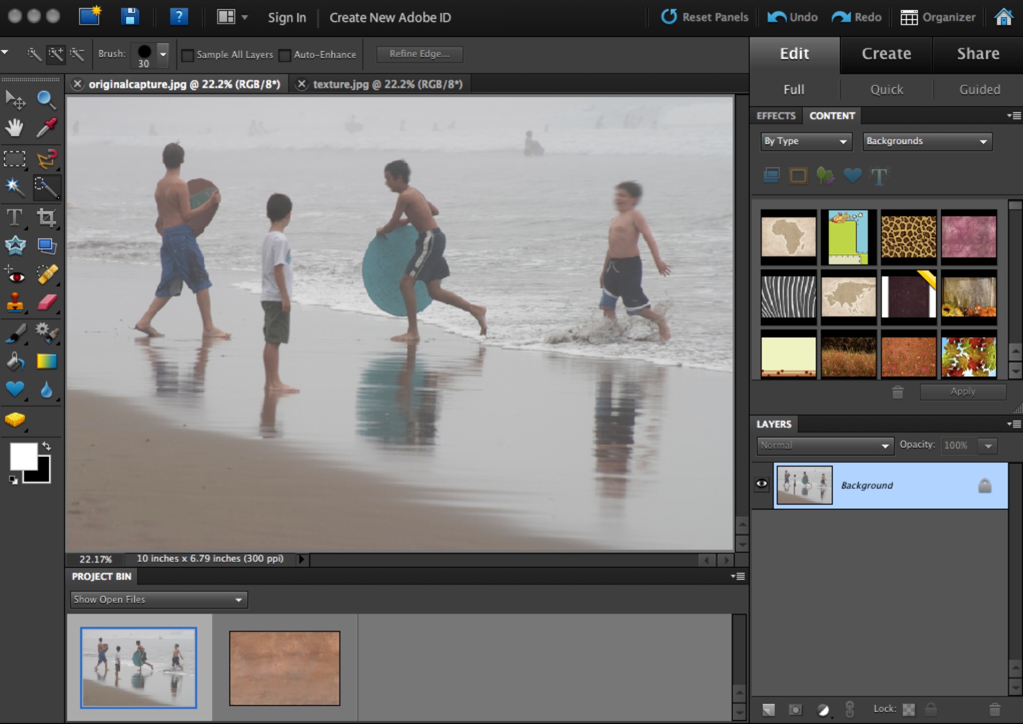1023x724 pixels.
Task: Select the Cookie Cutter star tool
Action: point(14,246)
